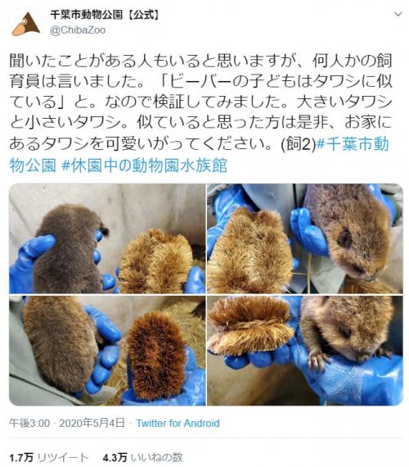Click the beaver baby in the top-left photo
The height and width of the screenshot is (467, 409).
70,249
